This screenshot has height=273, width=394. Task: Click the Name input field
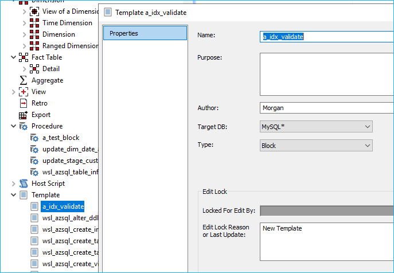pos(327,36)
